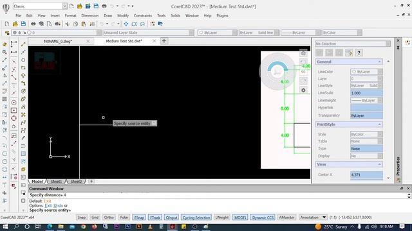Open the Classic workspace dropdown
This screenshot has height=231, width=412.
[64, 6]
